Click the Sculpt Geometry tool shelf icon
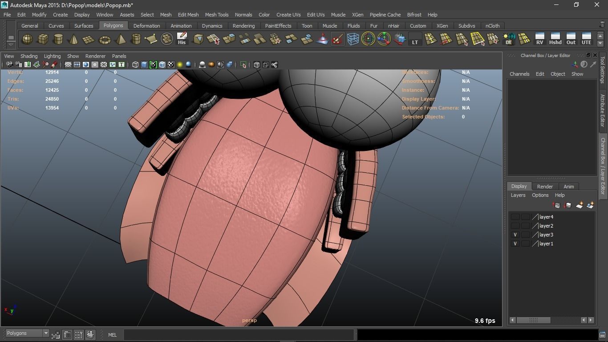The width and height of the screenshot is (608, 342). pos(337,39)
